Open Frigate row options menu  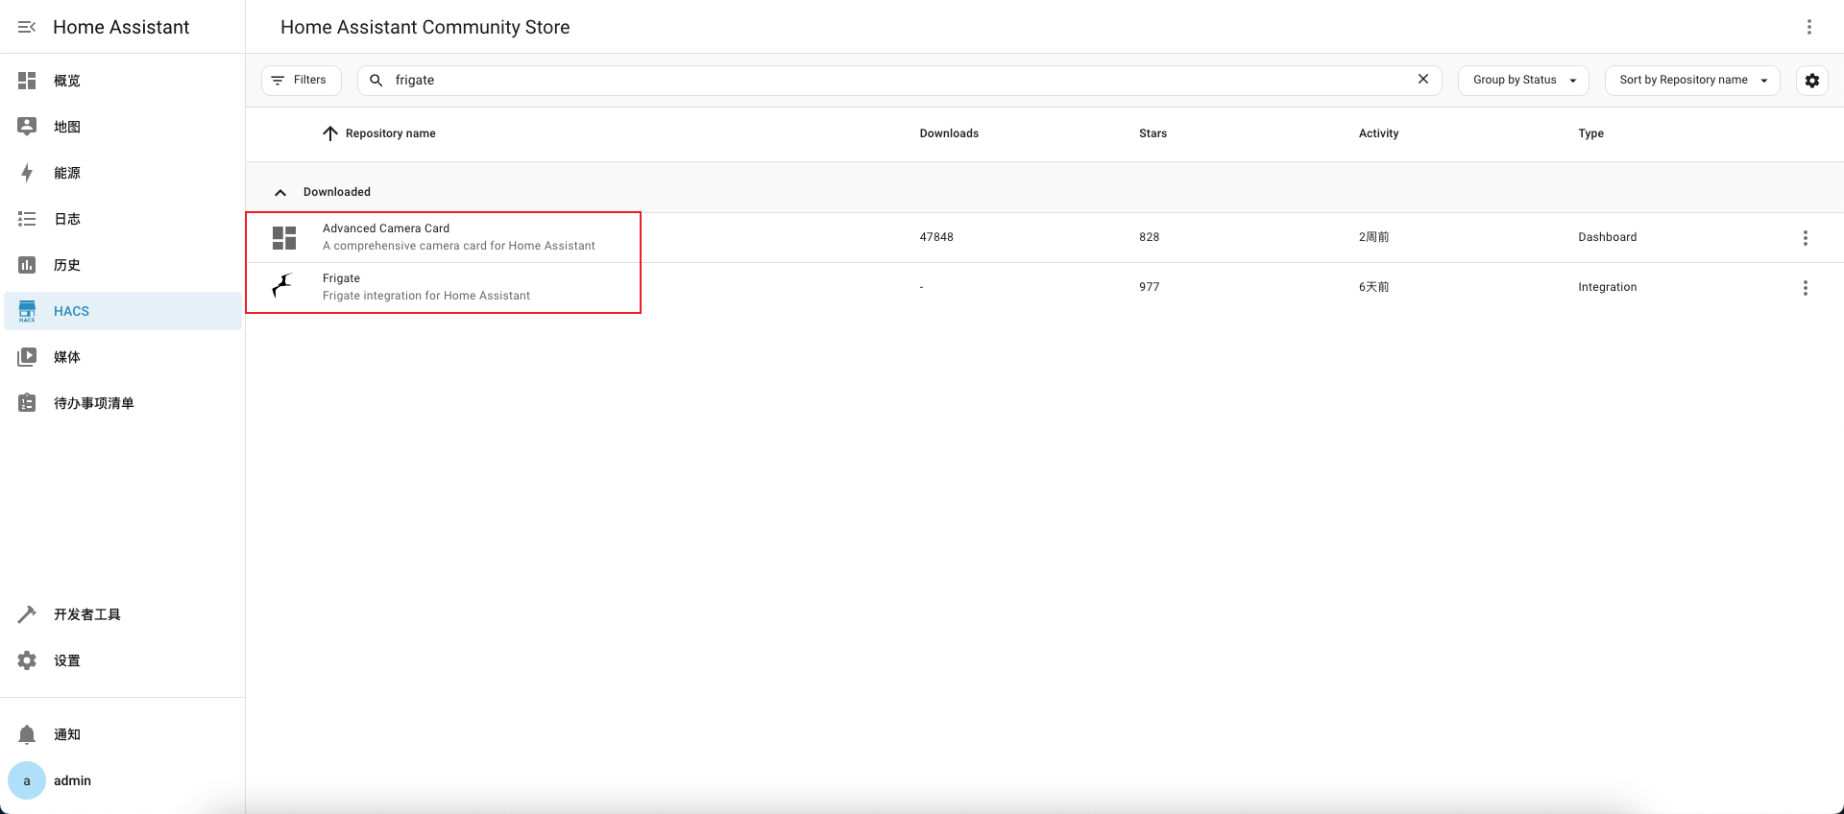[1805, 288]
